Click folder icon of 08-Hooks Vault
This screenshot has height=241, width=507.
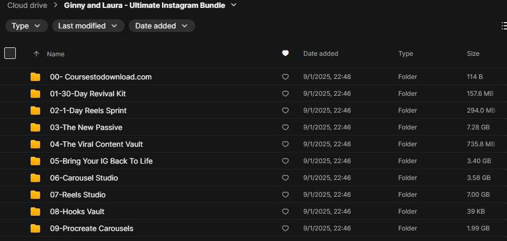point(35,212)
